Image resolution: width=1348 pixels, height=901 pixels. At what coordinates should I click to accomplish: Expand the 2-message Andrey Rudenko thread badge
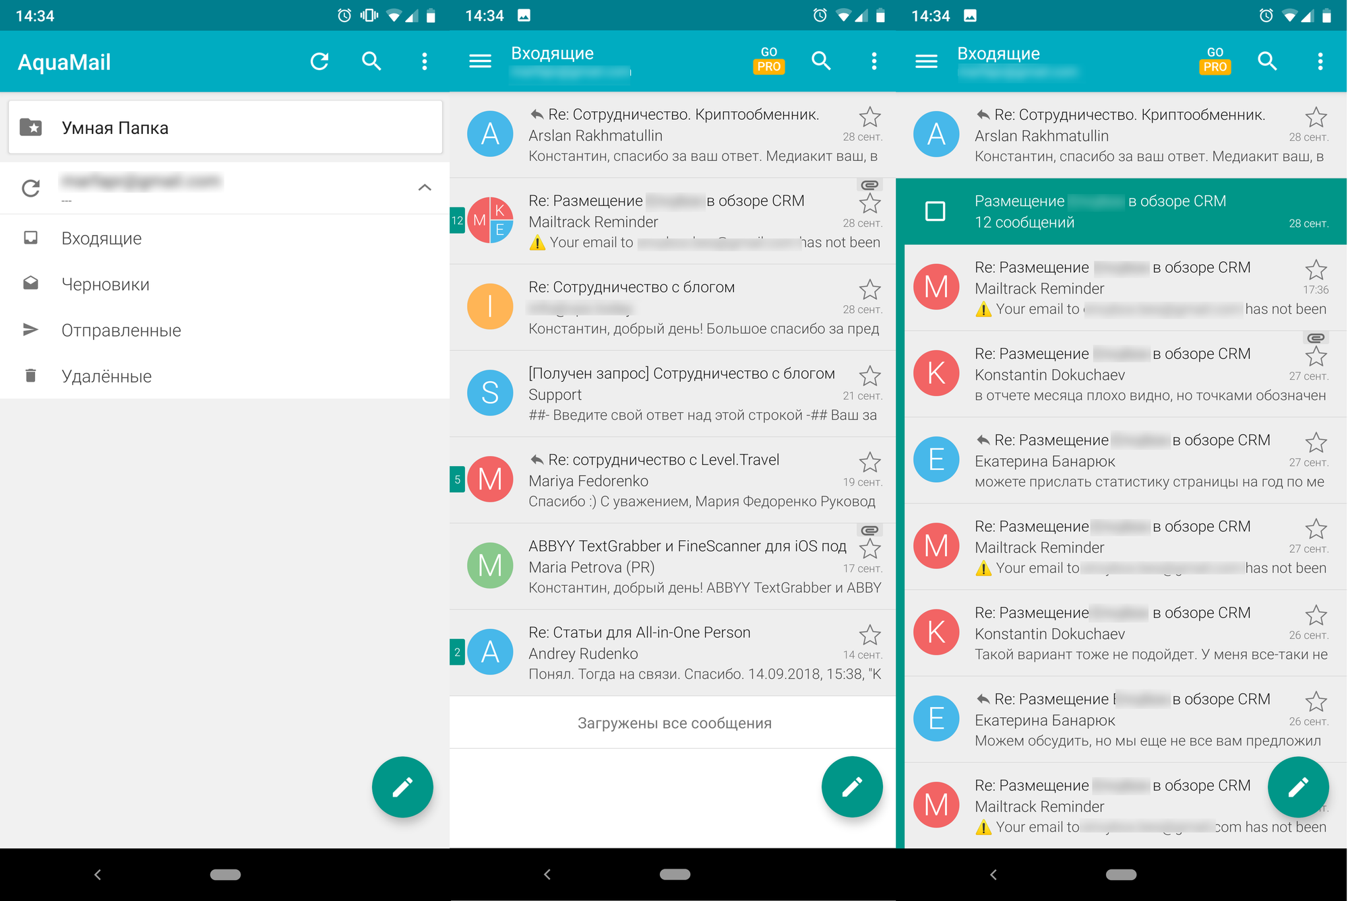458,652
